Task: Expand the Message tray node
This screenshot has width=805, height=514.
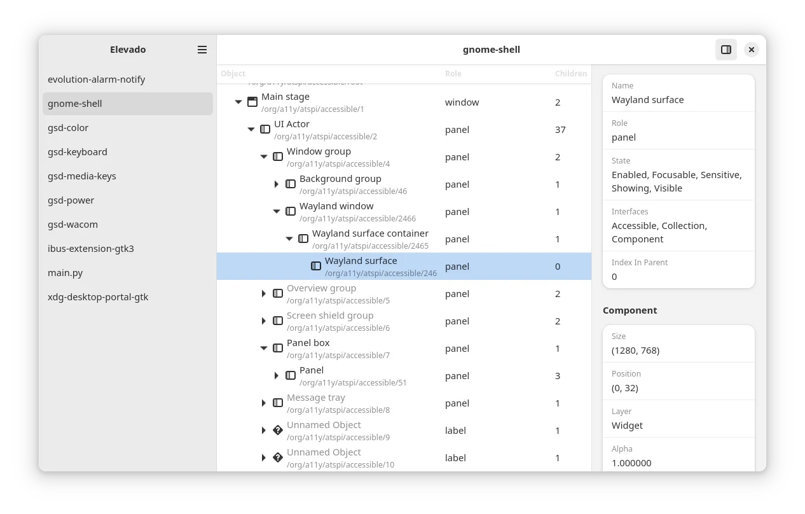Action: (x=264, y=403)
